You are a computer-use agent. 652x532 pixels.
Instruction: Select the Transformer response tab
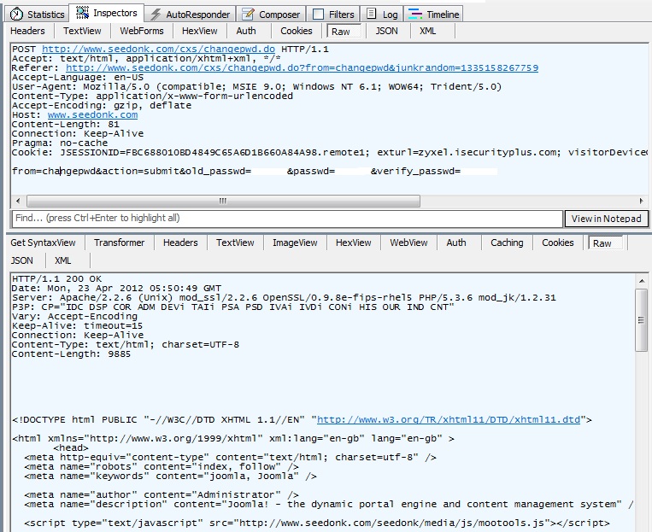coord(119,243)
